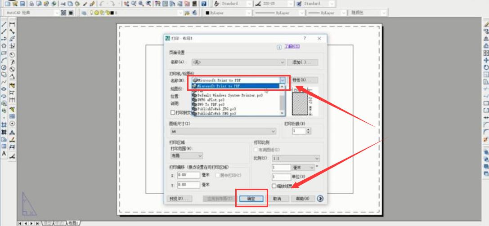The width and height of the screenshot is (489, 226).
Task: Click the 确定 button
Action: (251, 199)
